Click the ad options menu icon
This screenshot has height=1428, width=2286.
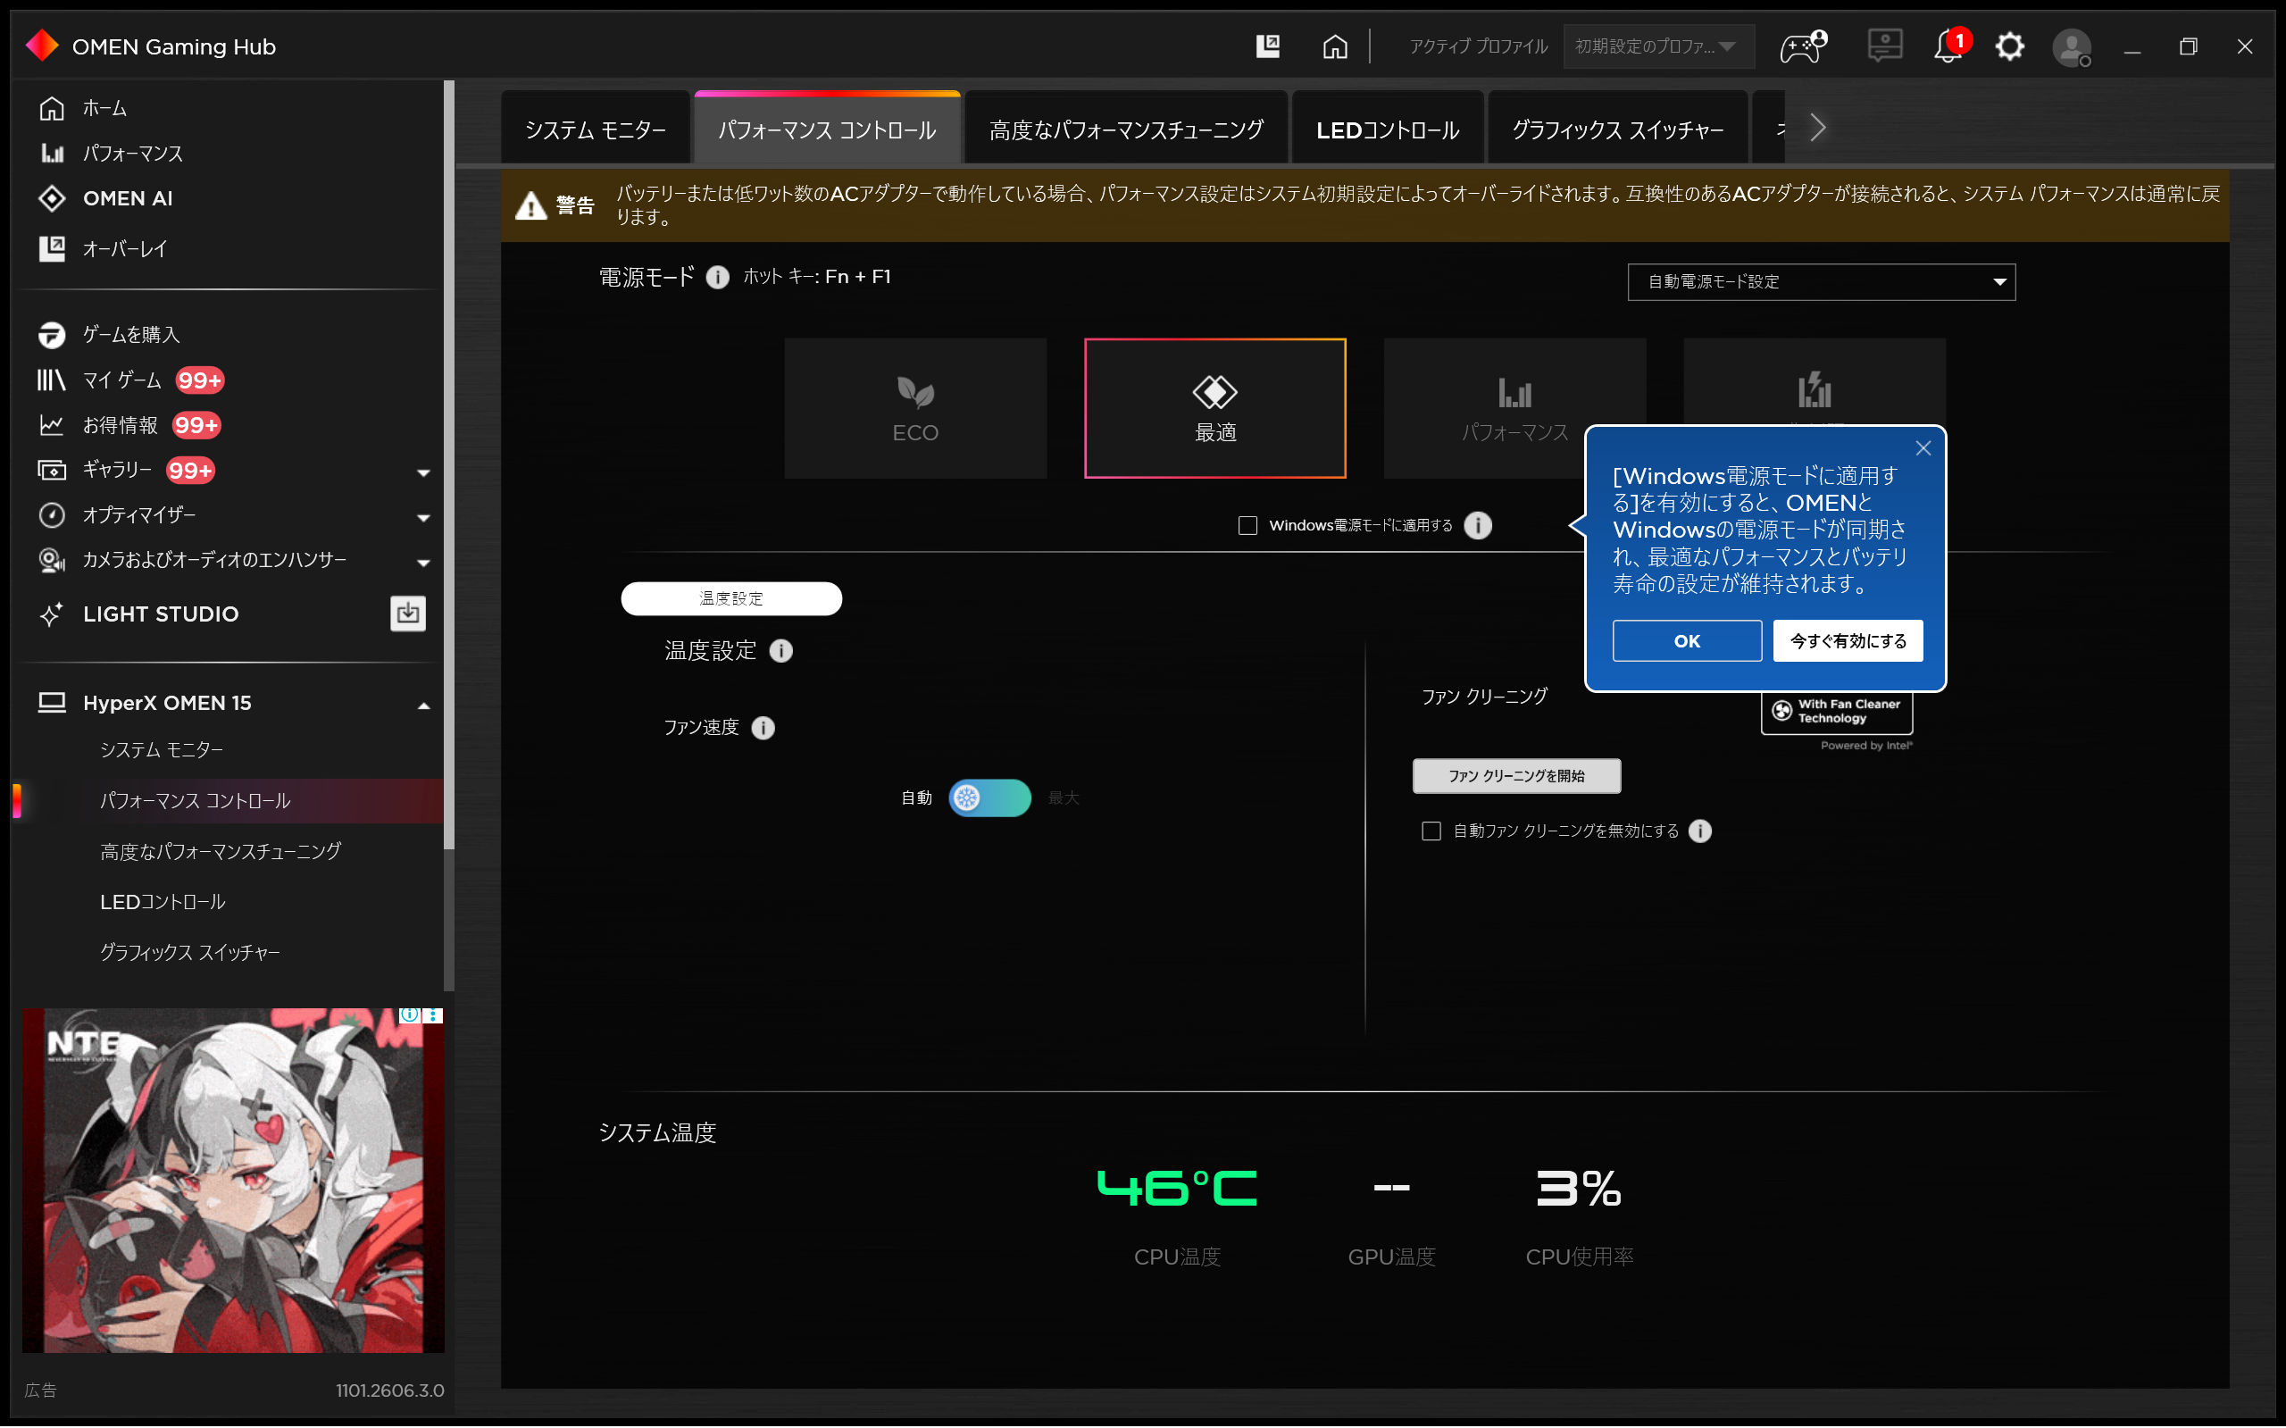click(x=432, y=1015)
